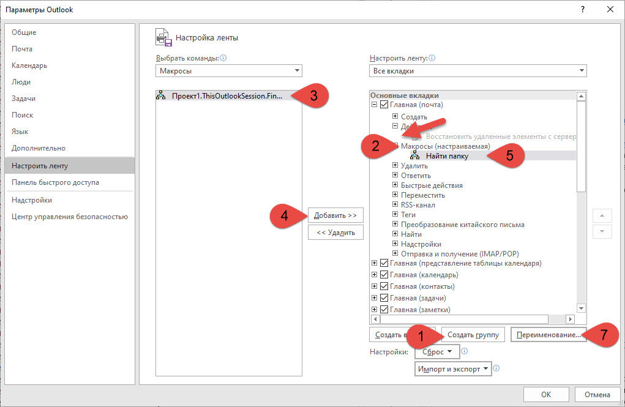Screen dimensions: 625x407
Task: Toggle Главная (календарь) checkbox
Action: coord(384,275)
